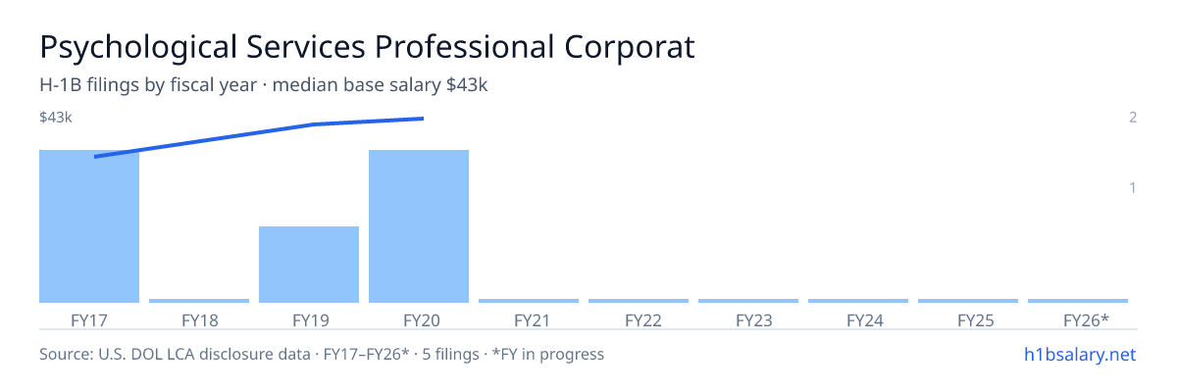
Task: Click the $43k axis label
Action: tap(56, 118)
